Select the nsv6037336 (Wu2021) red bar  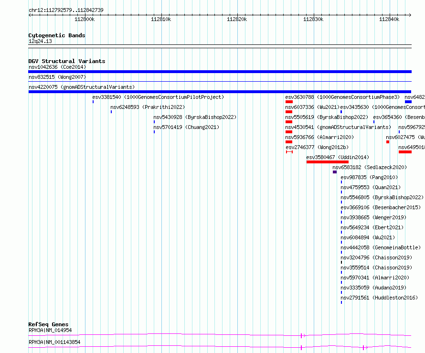288,112
